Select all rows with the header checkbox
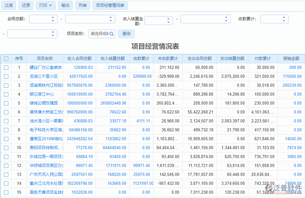 [x=6, y=58]
